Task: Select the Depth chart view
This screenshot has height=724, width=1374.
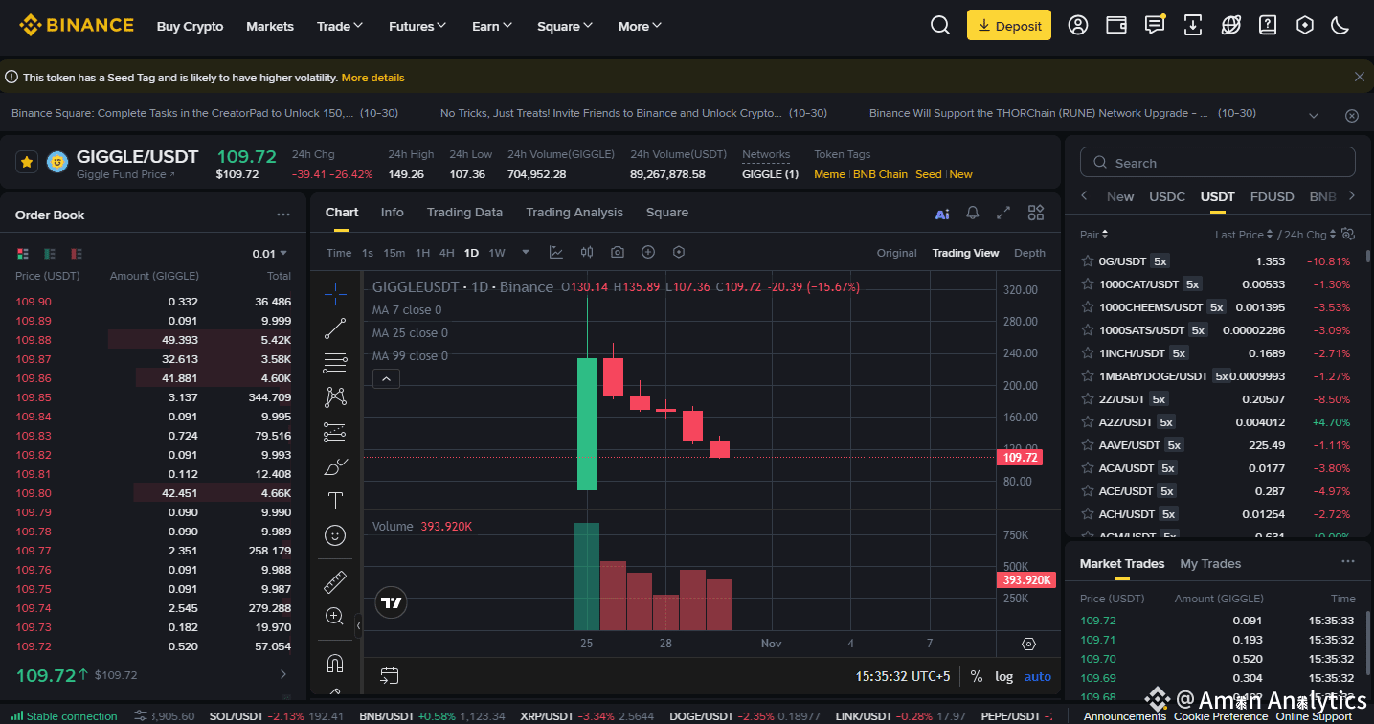Action: pyautogui.click(x=1029, y=253)
